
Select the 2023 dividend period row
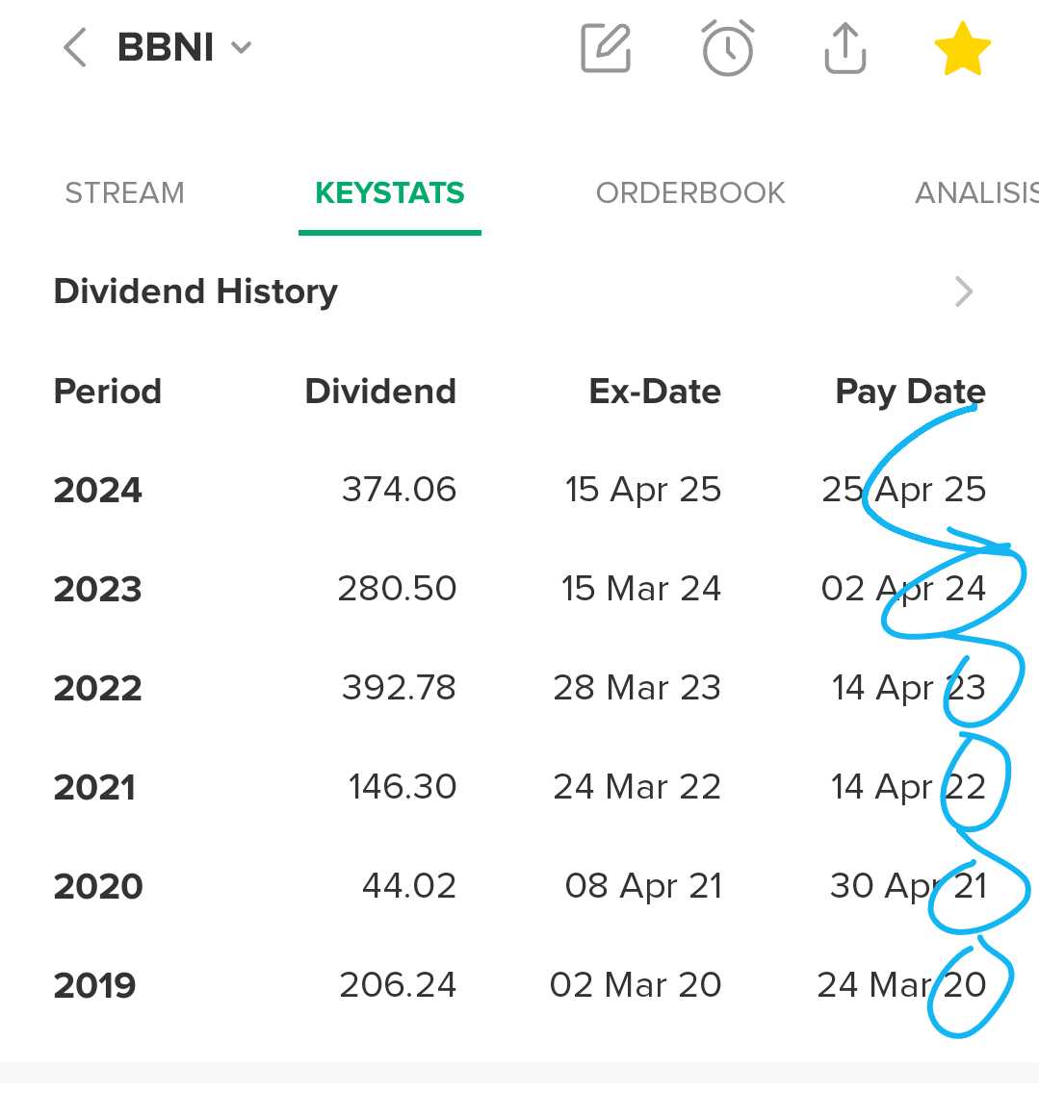(98, 589)
